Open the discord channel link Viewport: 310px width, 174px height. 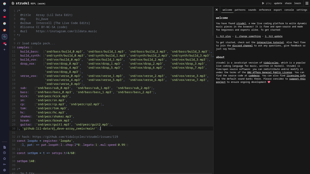[x=242, y=46]
